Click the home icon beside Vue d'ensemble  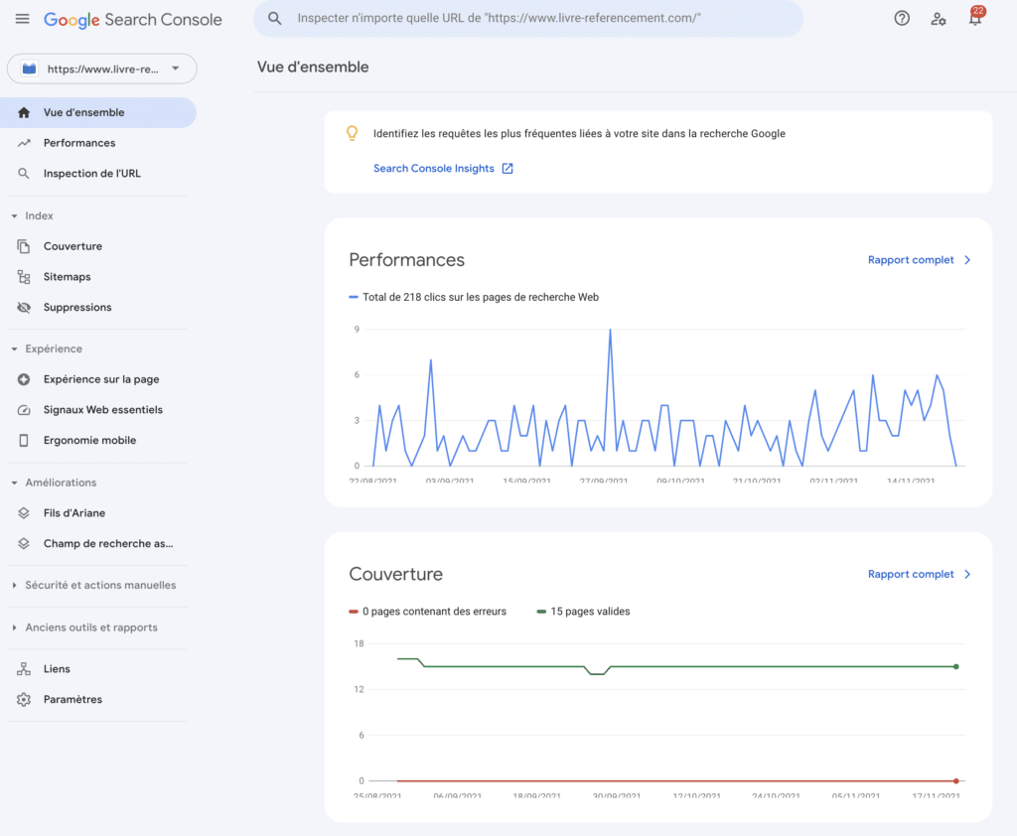[x=24, y=113]
